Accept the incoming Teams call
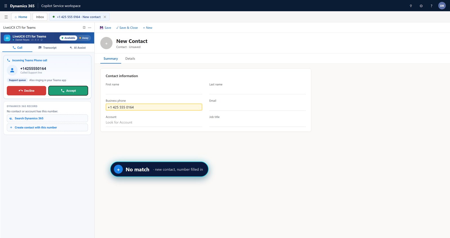450x238 pixels. pyautogui.click(x=68, y=91)
